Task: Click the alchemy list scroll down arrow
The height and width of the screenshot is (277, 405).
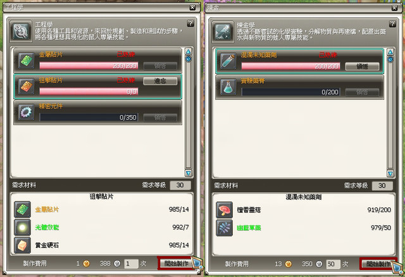Action: 390,173
